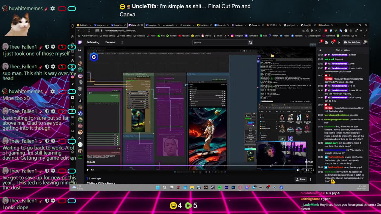Viewport: 381px width, 214px height.
Task: Click the Twitch search magnifier button
Action: [x=250, y=43]
